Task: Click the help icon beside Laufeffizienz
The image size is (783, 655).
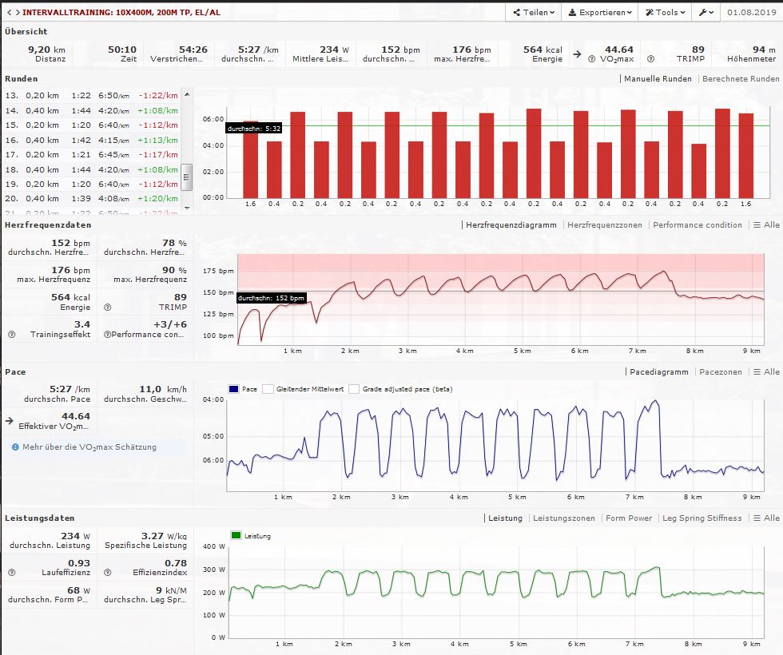Action: 11,573
